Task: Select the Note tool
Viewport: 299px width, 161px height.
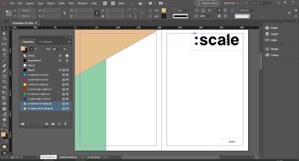Action: 4,109
